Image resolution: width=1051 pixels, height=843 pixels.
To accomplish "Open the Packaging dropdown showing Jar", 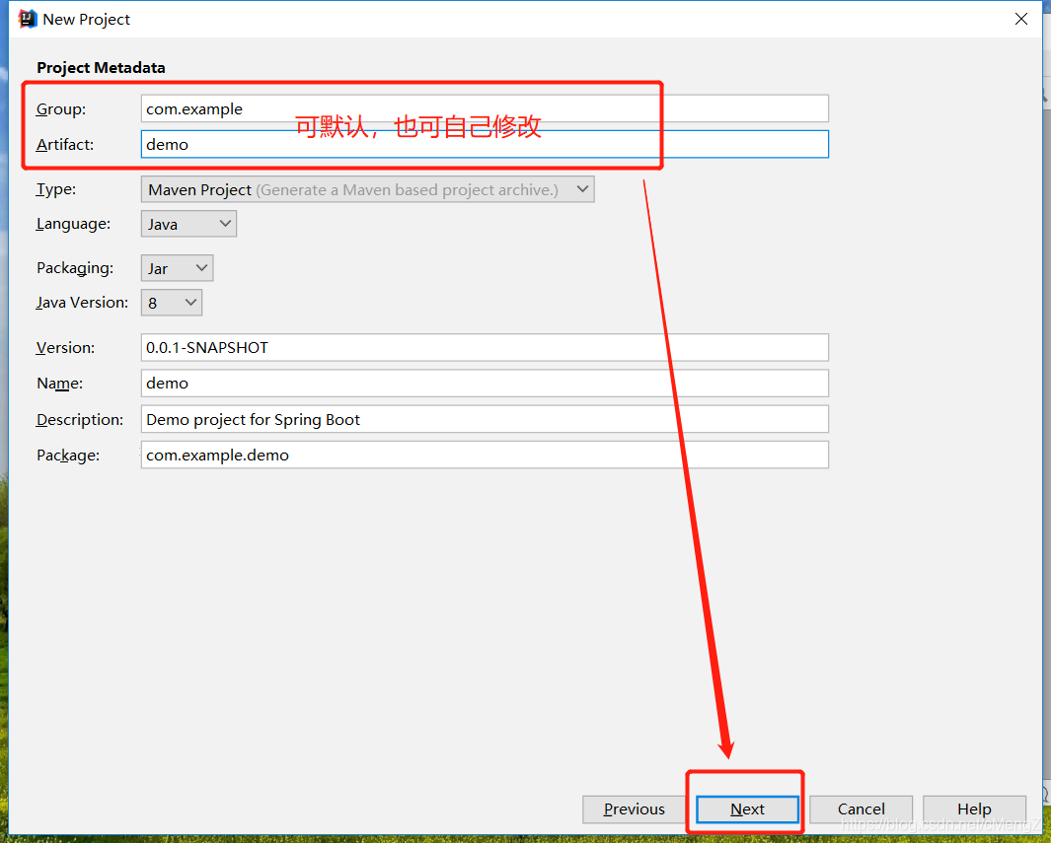I will click(177, 268).
